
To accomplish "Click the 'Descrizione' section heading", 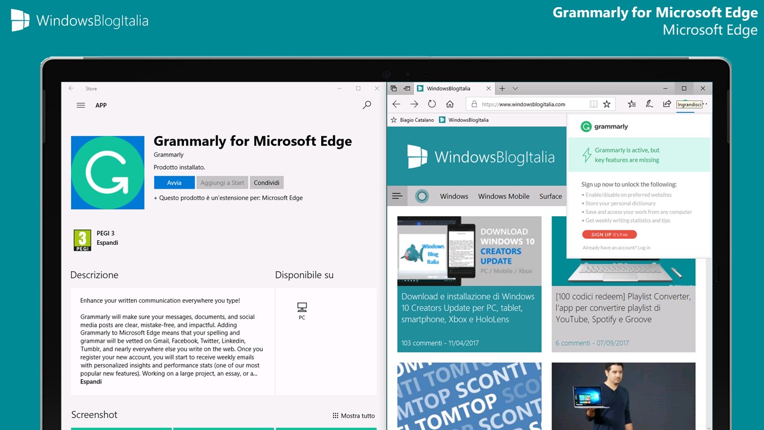I will (94, 275).
